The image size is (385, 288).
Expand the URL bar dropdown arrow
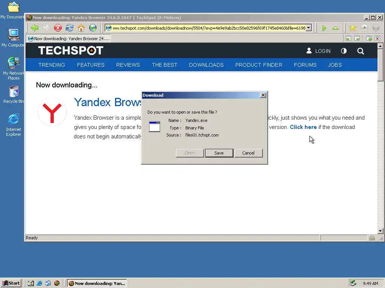point(309,28)
